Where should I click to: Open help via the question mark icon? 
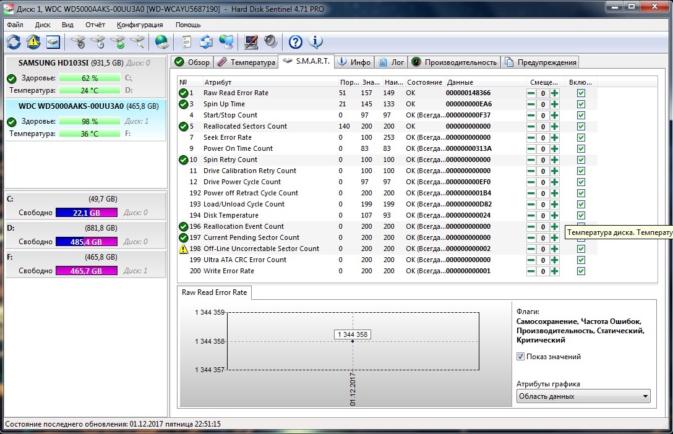[x=296, y=42]
